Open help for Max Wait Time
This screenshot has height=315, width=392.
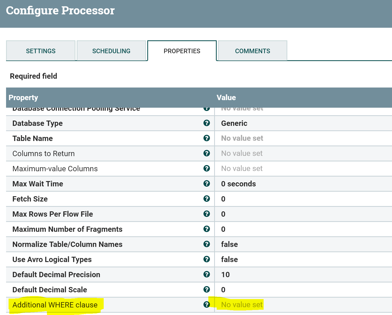point(207,184)
